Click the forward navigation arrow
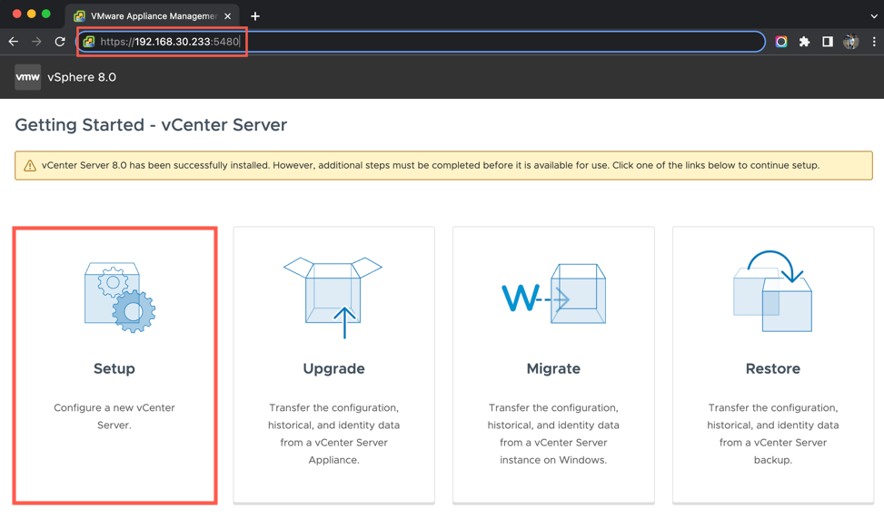 point(36,42)
